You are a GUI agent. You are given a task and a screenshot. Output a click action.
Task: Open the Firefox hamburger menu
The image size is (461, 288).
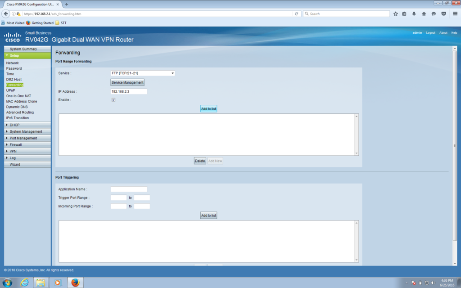tap(455, 14)
